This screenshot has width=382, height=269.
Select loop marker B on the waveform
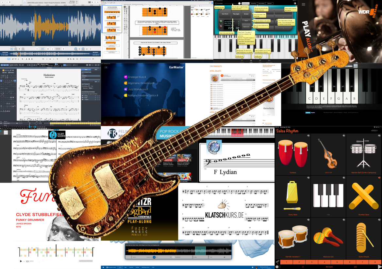pyautogui.click(x=70, y=44)
